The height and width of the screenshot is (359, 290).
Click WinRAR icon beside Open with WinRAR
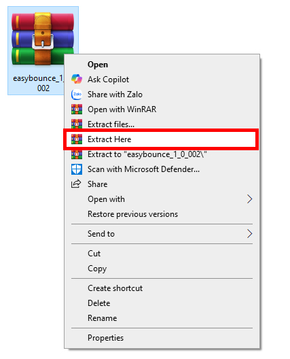pos(77,109)
